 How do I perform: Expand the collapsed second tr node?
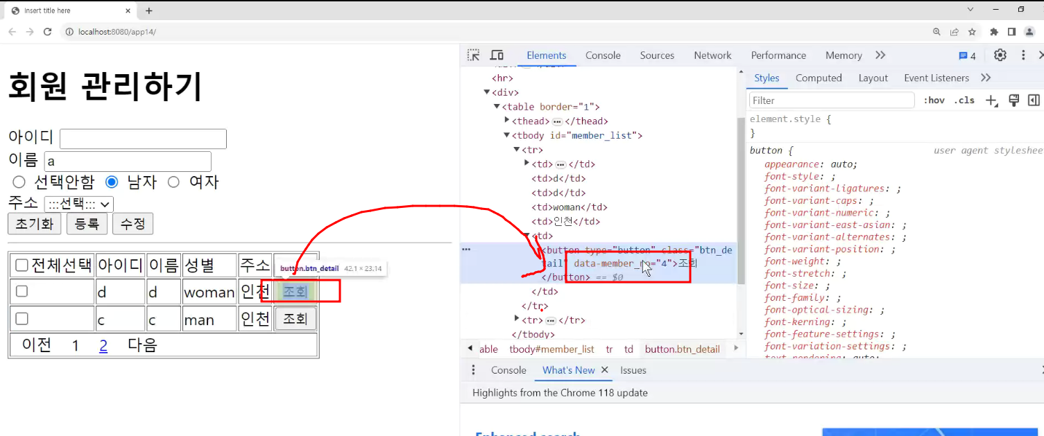[517, 320]
